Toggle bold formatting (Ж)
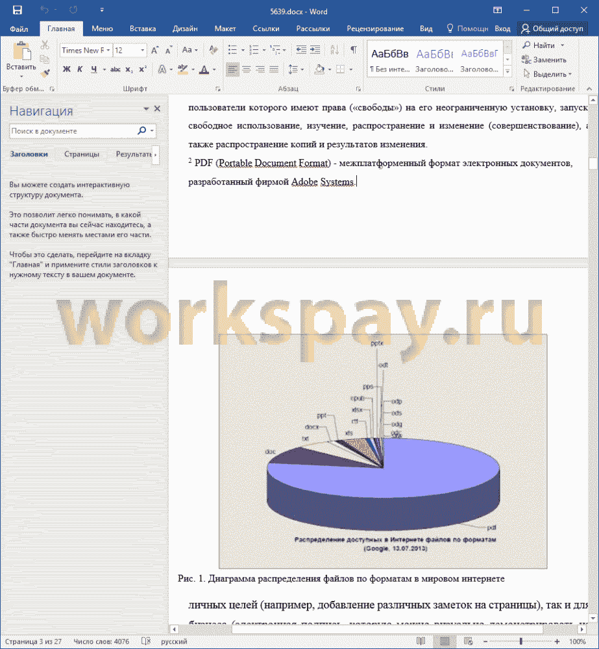The height and width of the screenshot is (649, 599). tap(66, 69)
